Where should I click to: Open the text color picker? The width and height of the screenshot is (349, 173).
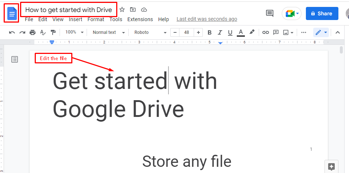[240, 33]
